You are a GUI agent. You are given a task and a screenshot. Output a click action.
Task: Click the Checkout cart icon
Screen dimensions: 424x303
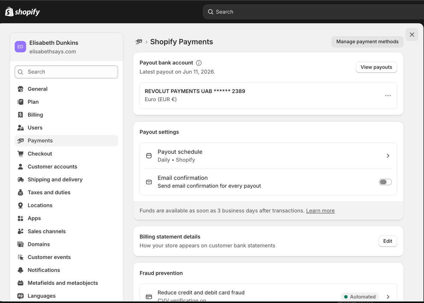(x=20, y=153)
